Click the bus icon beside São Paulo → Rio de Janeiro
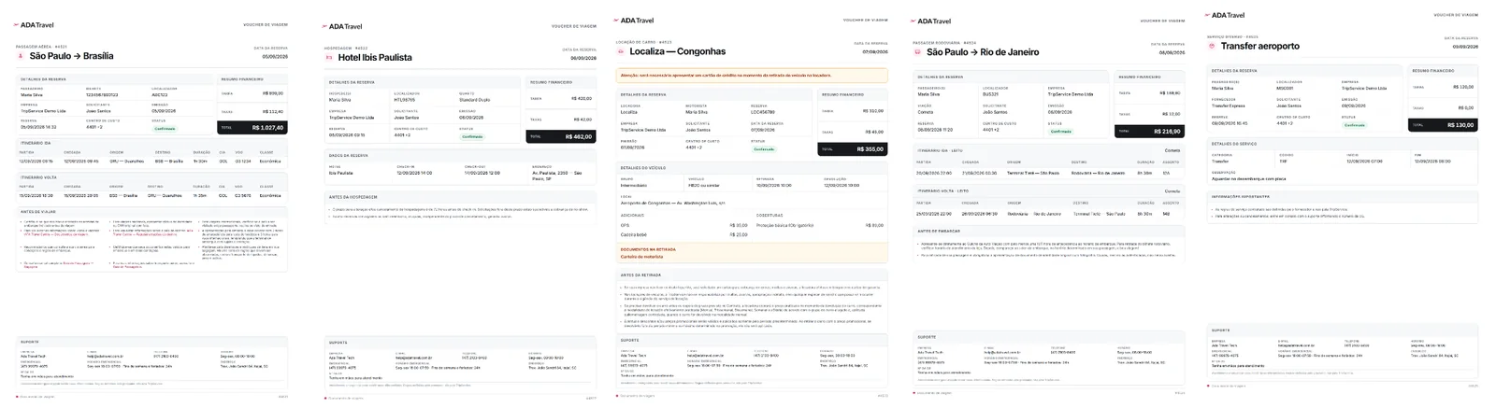1496x408 pixels. pos(917,52)
